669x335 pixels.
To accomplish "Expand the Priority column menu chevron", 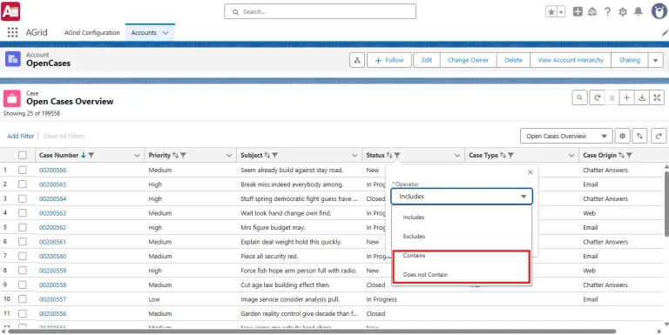I will pos(229,156).
